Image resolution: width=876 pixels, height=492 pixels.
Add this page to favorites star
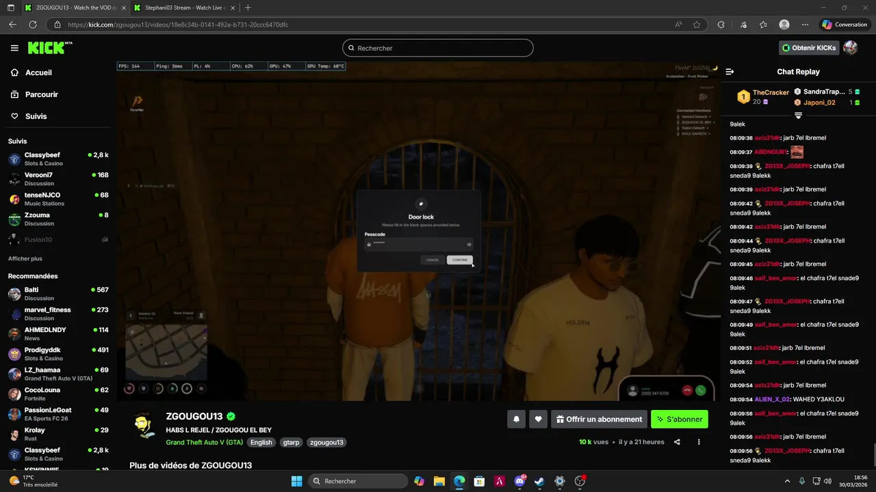pos(697,25)
